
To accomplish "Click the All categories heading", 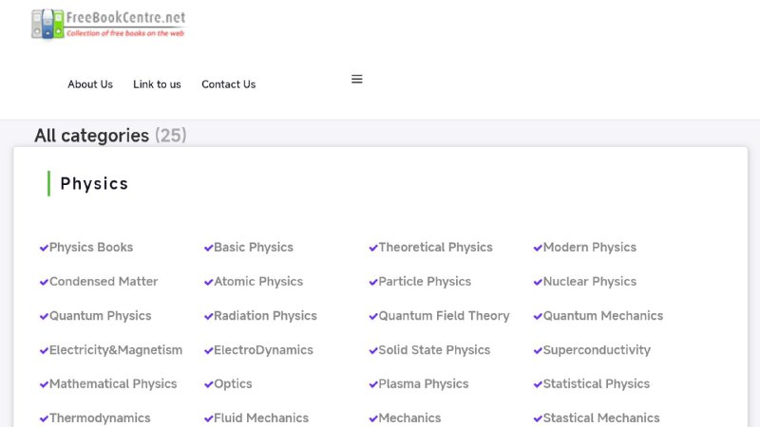I will click(x=91, y=136).
